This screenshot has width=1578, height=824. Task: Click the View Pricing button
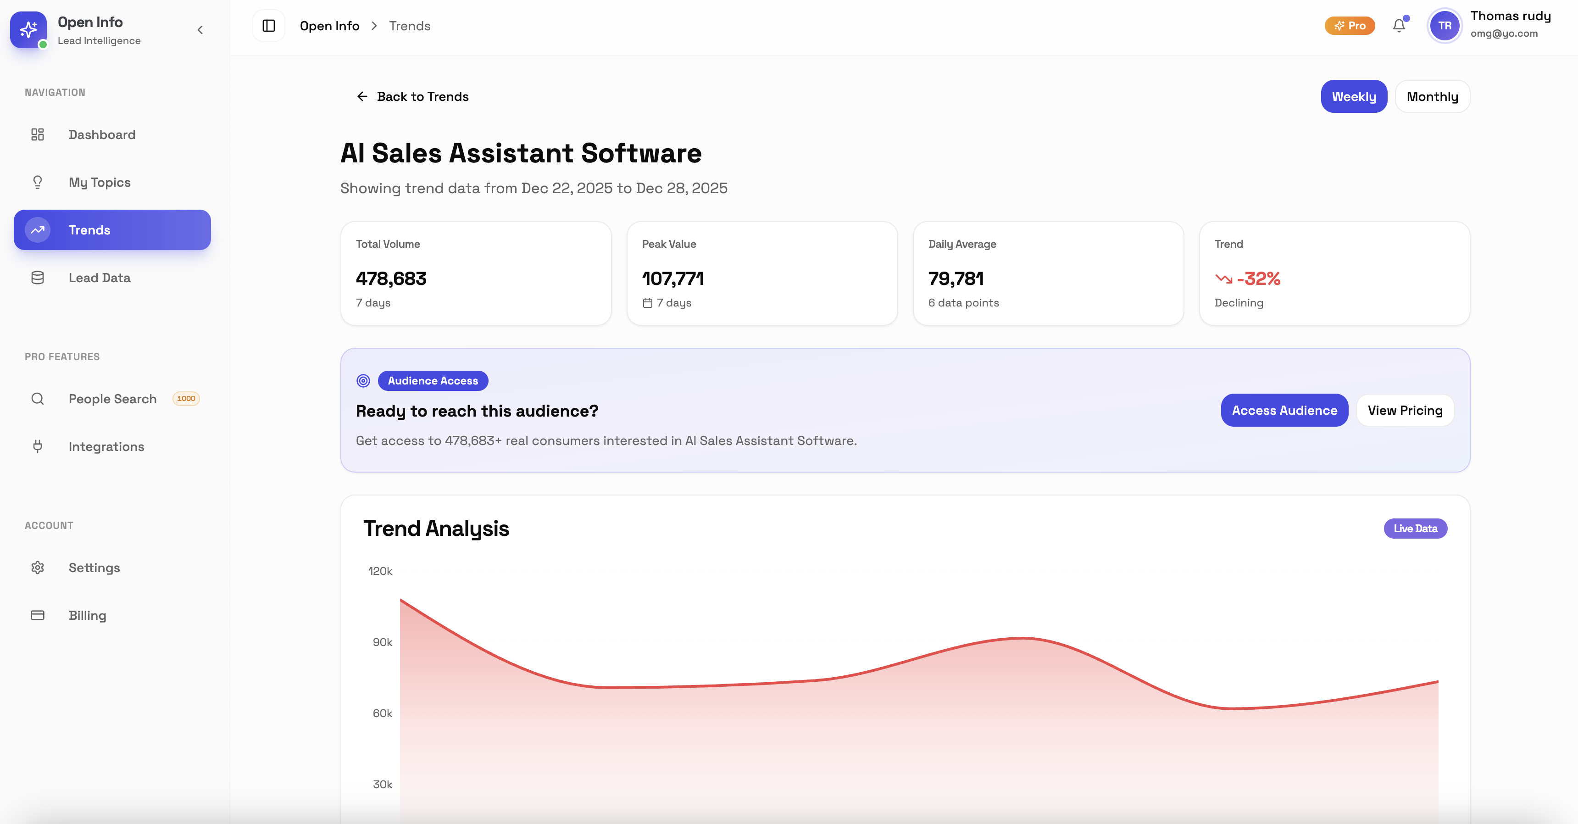[x=1404, y=411]
